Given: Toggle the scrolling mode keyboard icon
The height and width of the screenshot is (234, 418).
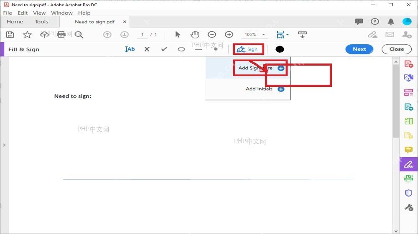Looking at the screenshot, I should pyautogui.click(x=302, y=34).
